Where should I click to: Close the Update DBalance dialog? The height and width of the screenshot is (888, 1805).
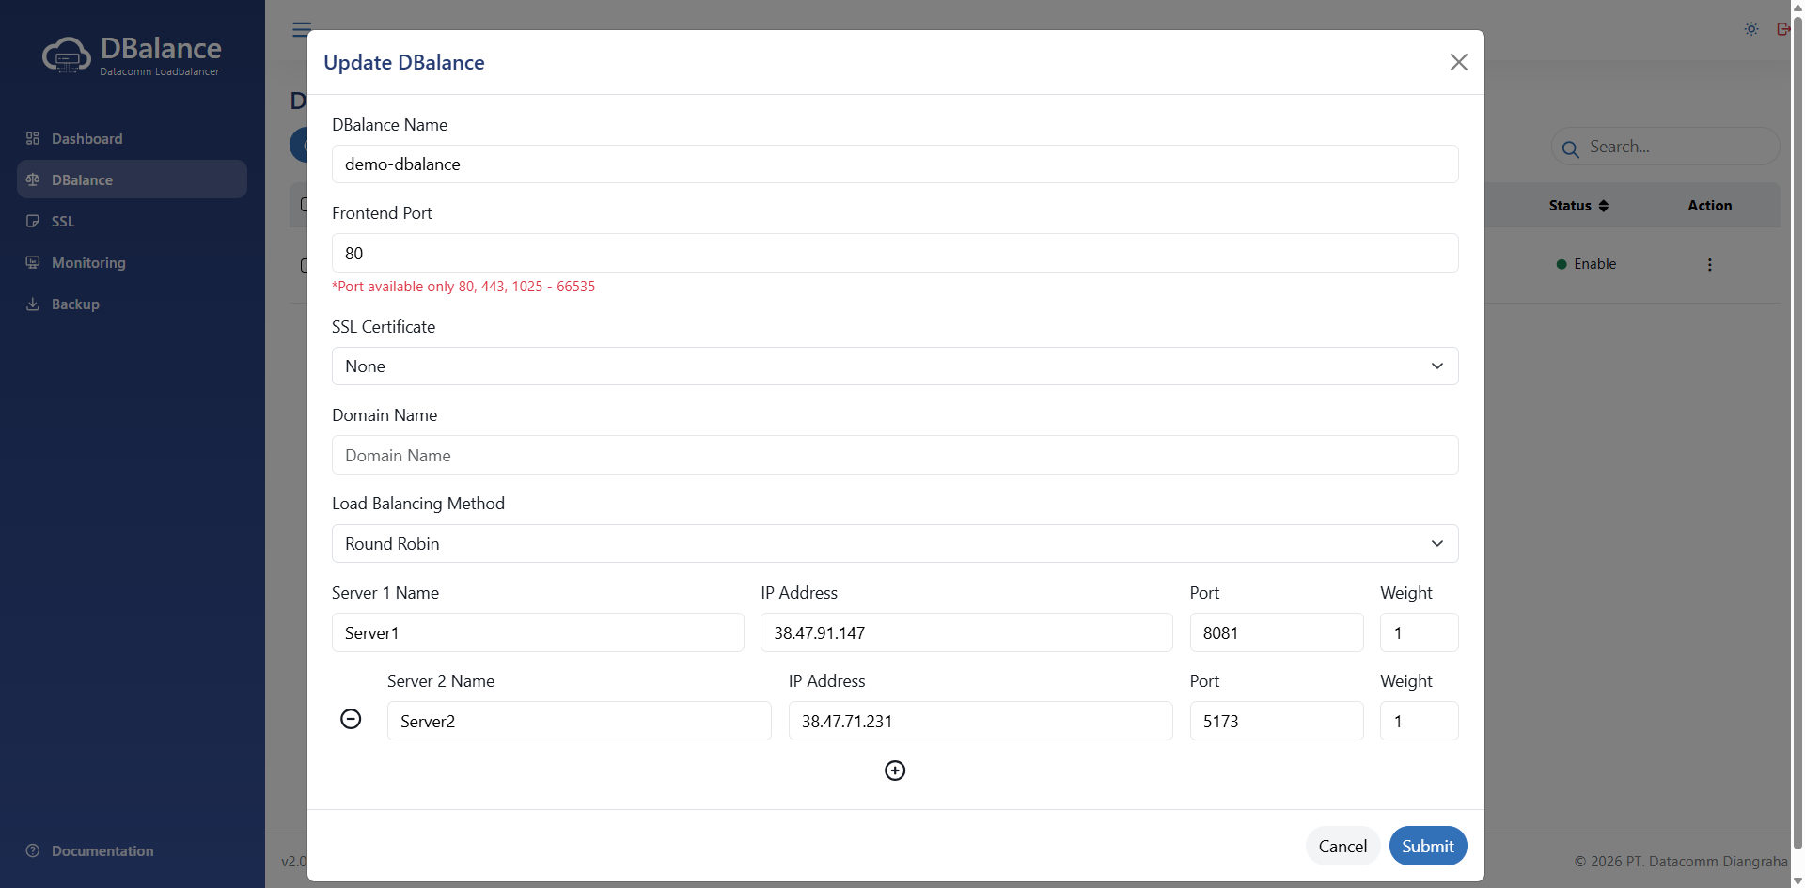tap(1458, 62)
